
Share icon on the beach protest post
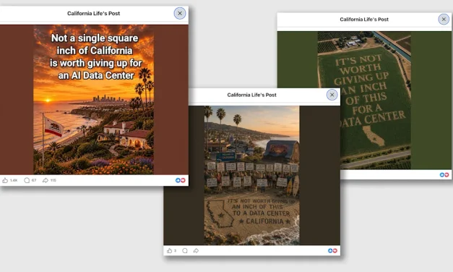[196, 250]
